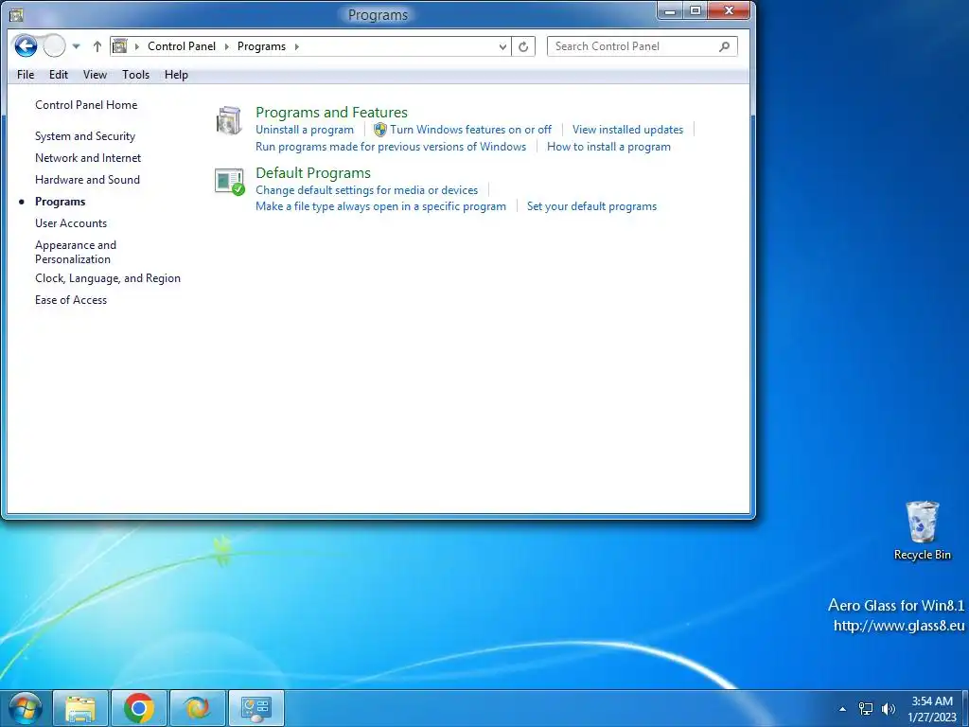Open Network and Internet category

(x=88, y=158)
